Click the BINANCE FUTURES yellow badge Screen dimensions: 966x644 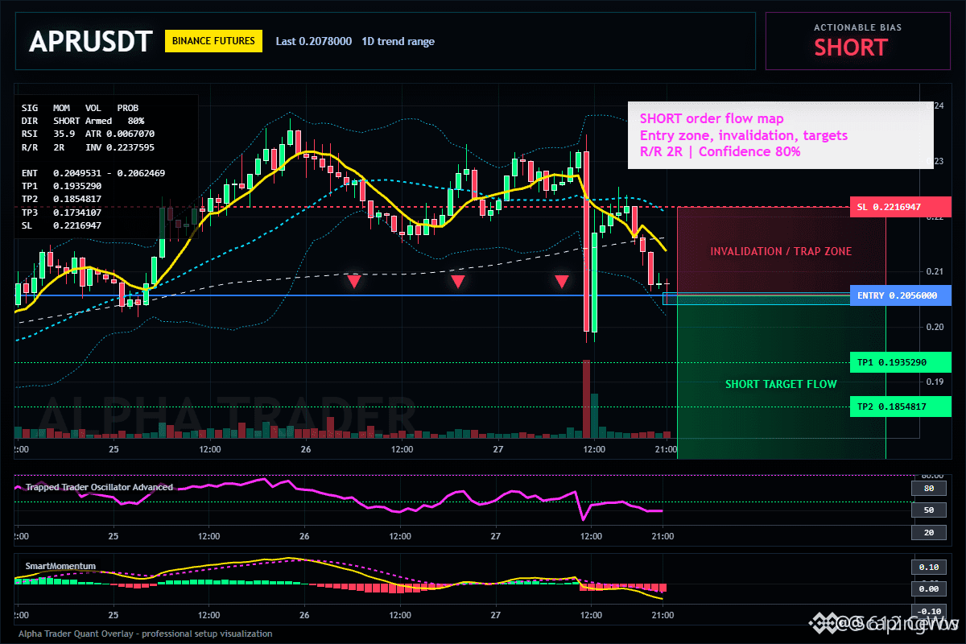[213, 40]
